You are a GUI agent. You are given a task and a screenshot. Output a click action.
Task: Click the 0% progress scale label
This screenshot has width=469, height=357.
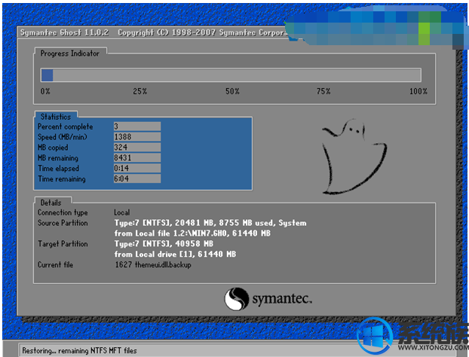tap(45, 91)
